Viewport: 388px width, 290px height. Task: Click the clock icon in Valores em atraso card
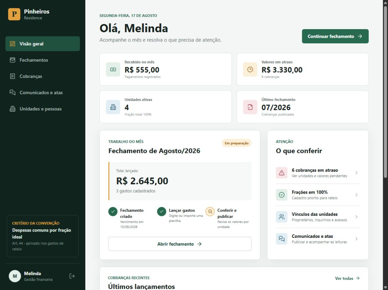point(250,69)
